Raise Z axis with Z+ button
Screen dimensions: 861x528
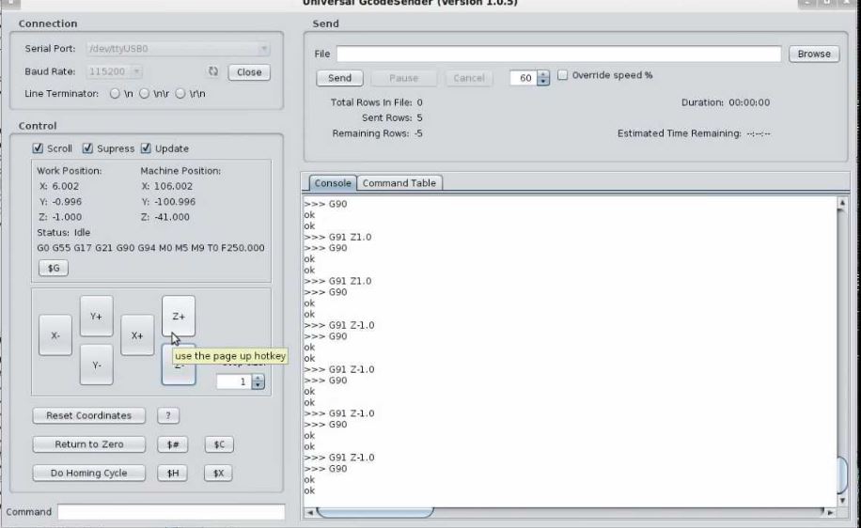pyautogui.click(x=179, y=316)
